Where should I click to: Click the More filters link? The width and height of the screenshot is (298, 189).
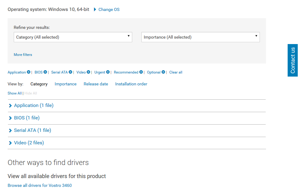click(x=23, y=55)
